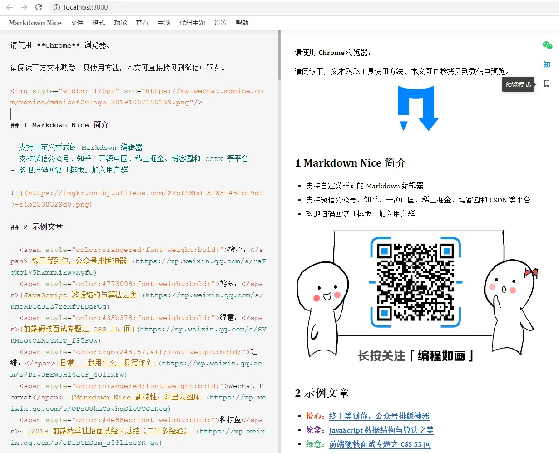This screenshot has height=453, width=559.
Task: Click the editor pane vertical scrollbar
Action: 280,54
